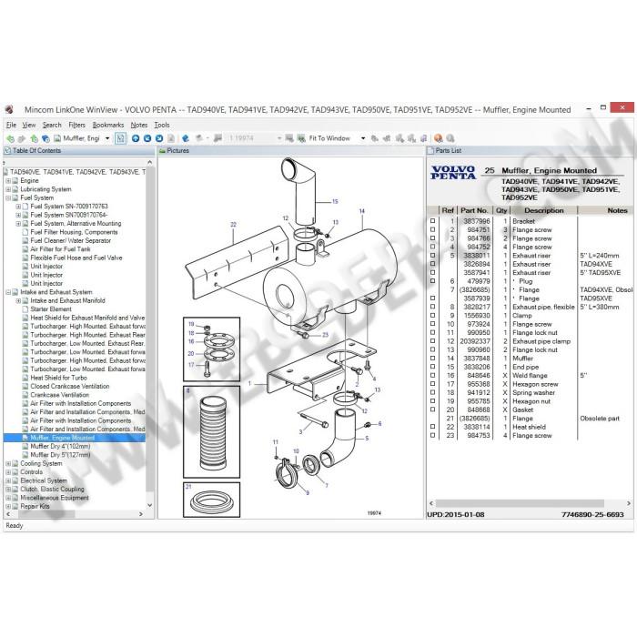Open the Filters menu
Viewport: 637px width, 637px height.
(x=76, y=126)
